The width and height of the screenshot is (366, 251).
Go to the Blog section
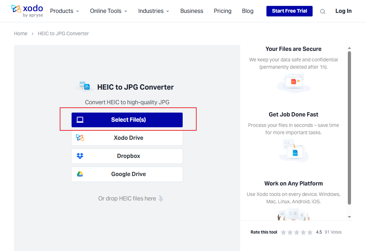[248, 11]
